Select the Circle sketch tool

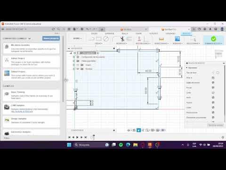click(x=106, y=39)
